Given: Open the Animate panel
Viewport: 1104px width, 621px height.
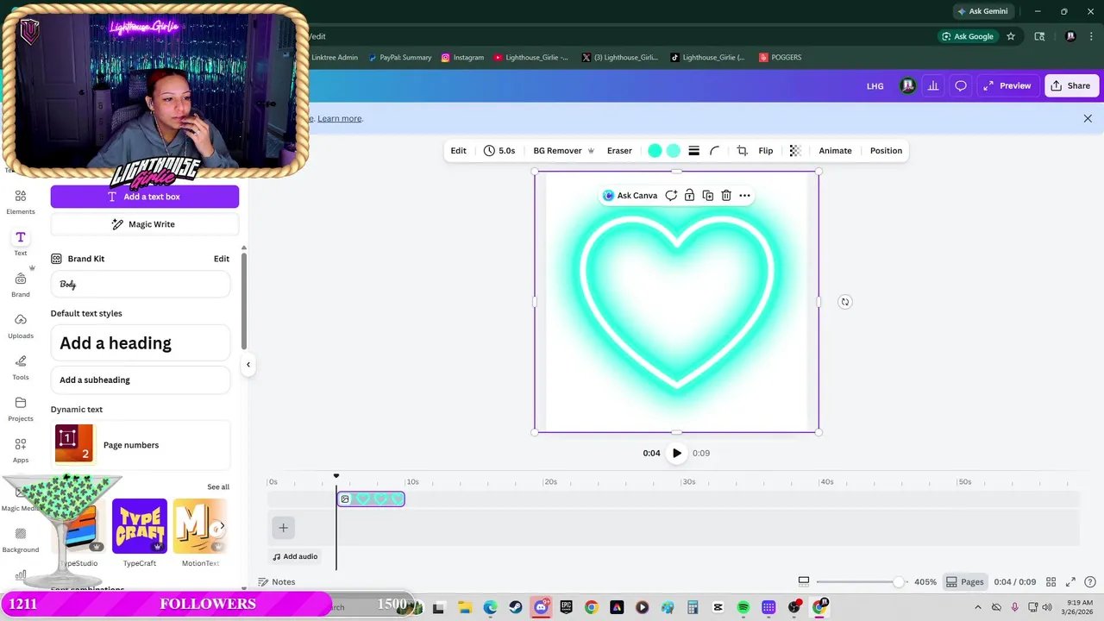Looking at the screenshot, I should click(835, 151).
